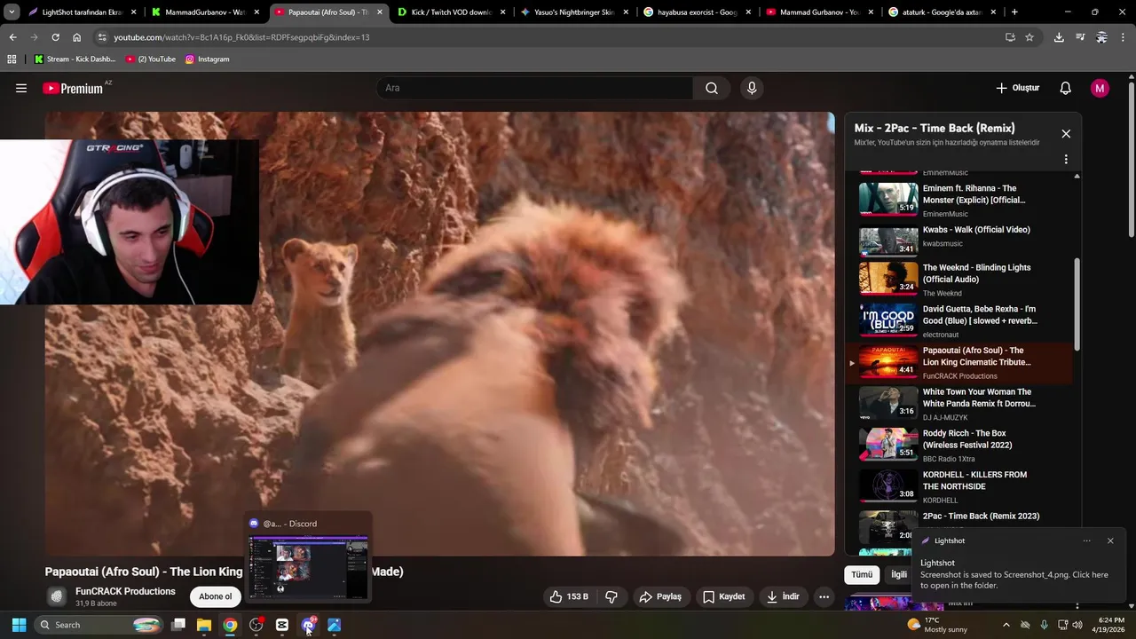Close the Mix playlist panel

[x=1066, y=133]
